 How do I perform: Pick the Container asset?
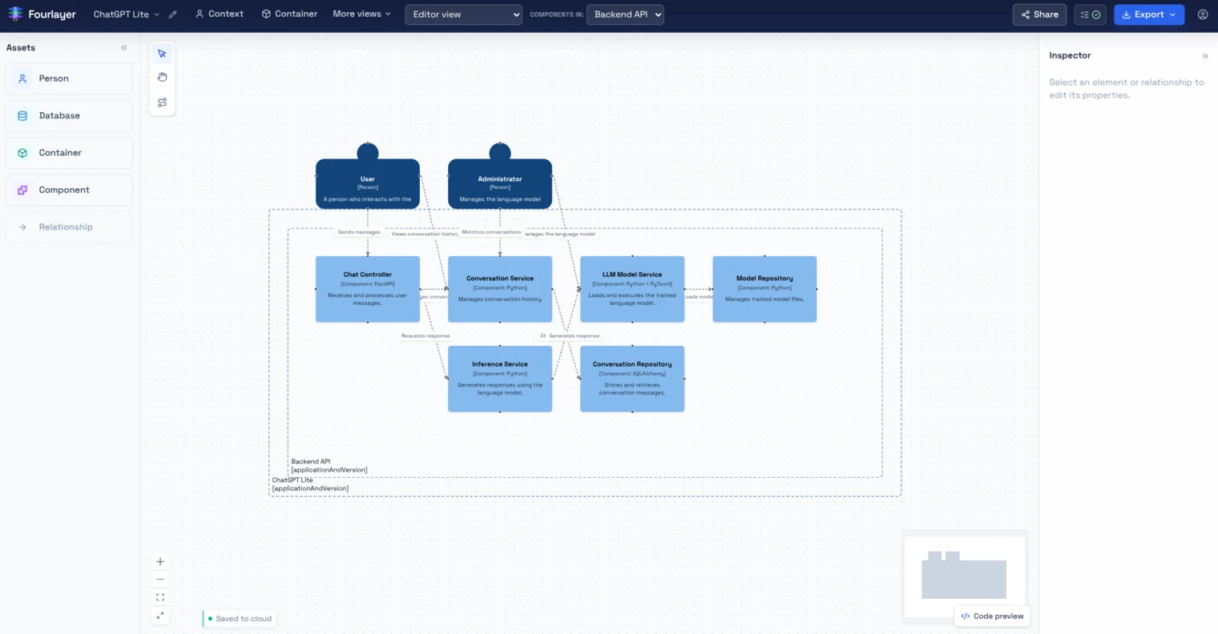point(69,153)
